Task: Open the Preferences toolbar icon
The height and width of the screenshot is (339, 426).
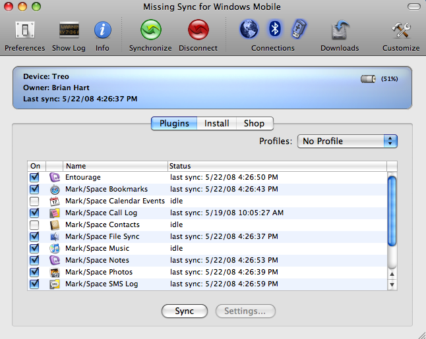Action: click(25, 30)
